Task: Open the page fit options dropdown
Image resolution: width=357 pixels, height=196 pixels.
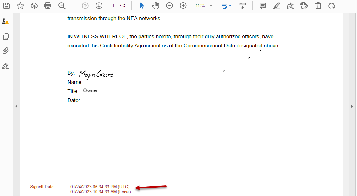Action: tap(230, 6)
